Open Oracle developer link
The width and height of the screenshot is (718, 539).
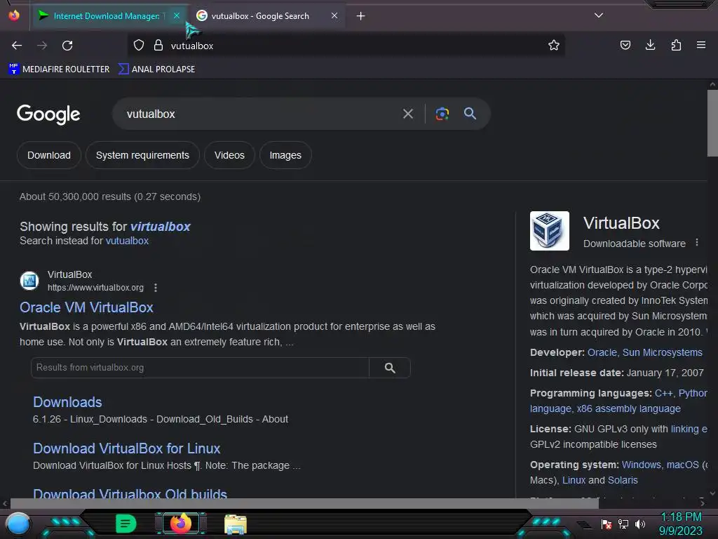[x=602, y=352]
